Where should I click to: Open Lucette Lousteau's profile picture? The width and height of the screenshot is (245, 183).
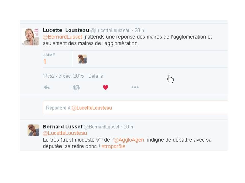tap(31, 37)
